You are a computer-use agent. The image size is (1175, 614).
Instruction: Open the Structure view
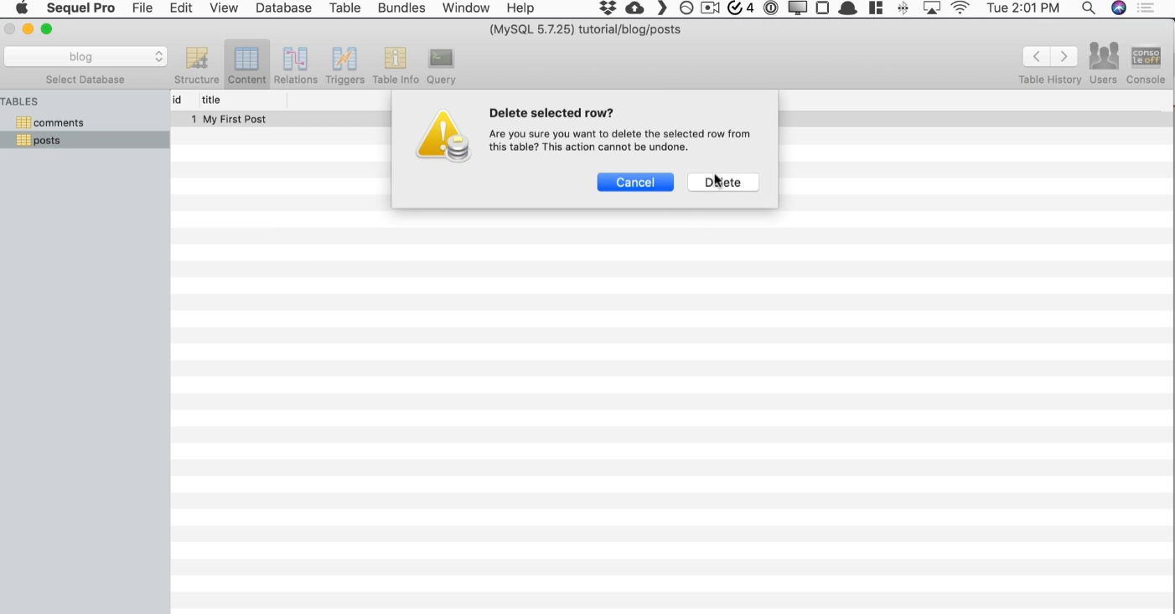[197, 65]
